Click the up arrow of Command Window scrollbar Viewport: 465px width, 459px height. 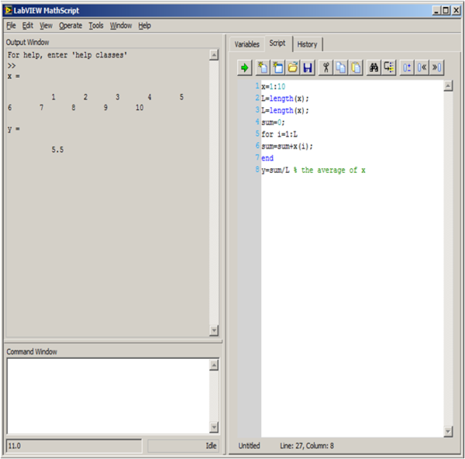214,365
